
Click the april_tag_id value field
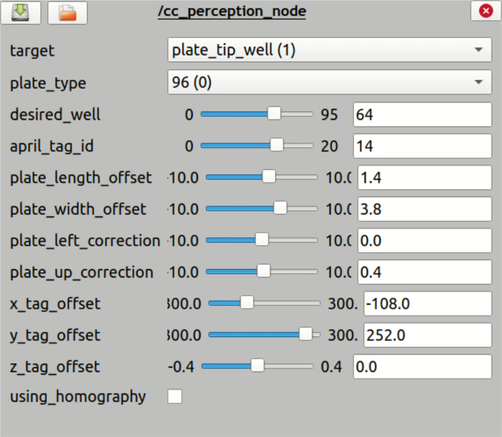pyautogui.click(x=422, y=146)
